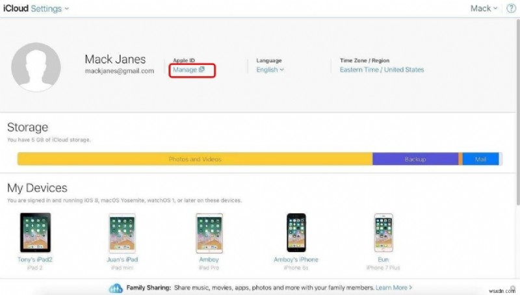Click the Photos and Videos storage segment
The width and height of the screenshot is (520, 295).
195,159
